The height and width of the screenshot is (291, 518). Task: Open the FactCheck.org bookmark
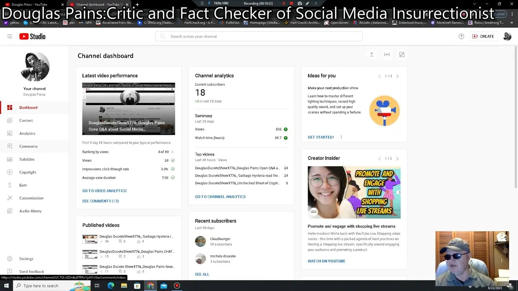click(x=197, y=23)
